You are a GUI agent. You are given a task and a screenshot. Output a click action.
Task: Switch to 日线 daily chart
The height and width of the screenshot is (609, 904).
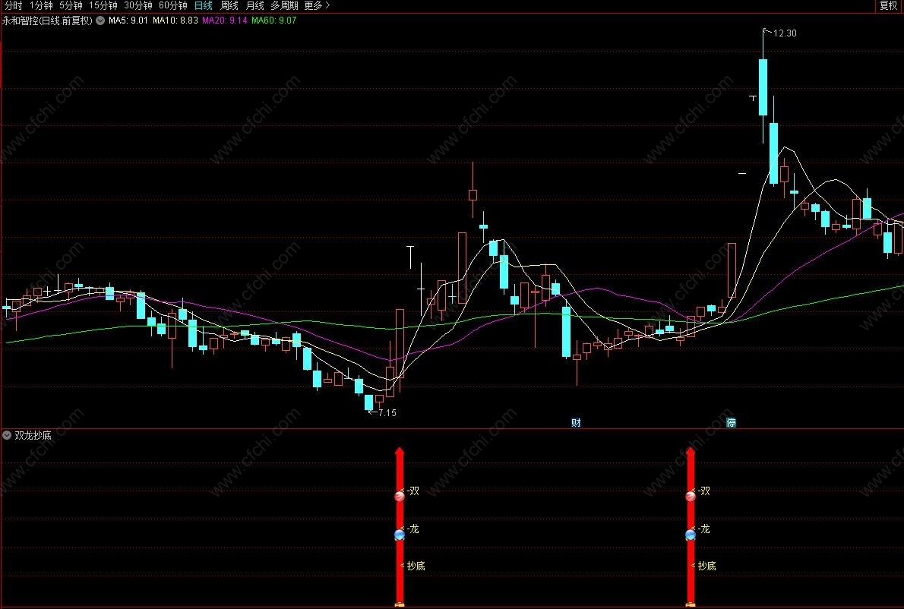coord(204,6)
